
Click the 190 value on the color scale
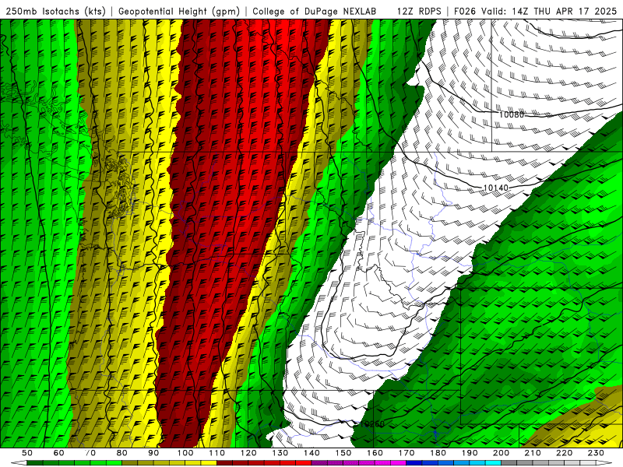pyautogui.click(x=470, y=453)
